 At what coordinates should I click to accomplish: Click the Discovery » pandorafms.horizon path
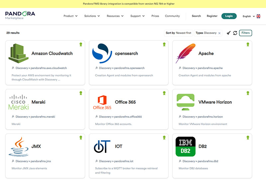coord(203,117)
